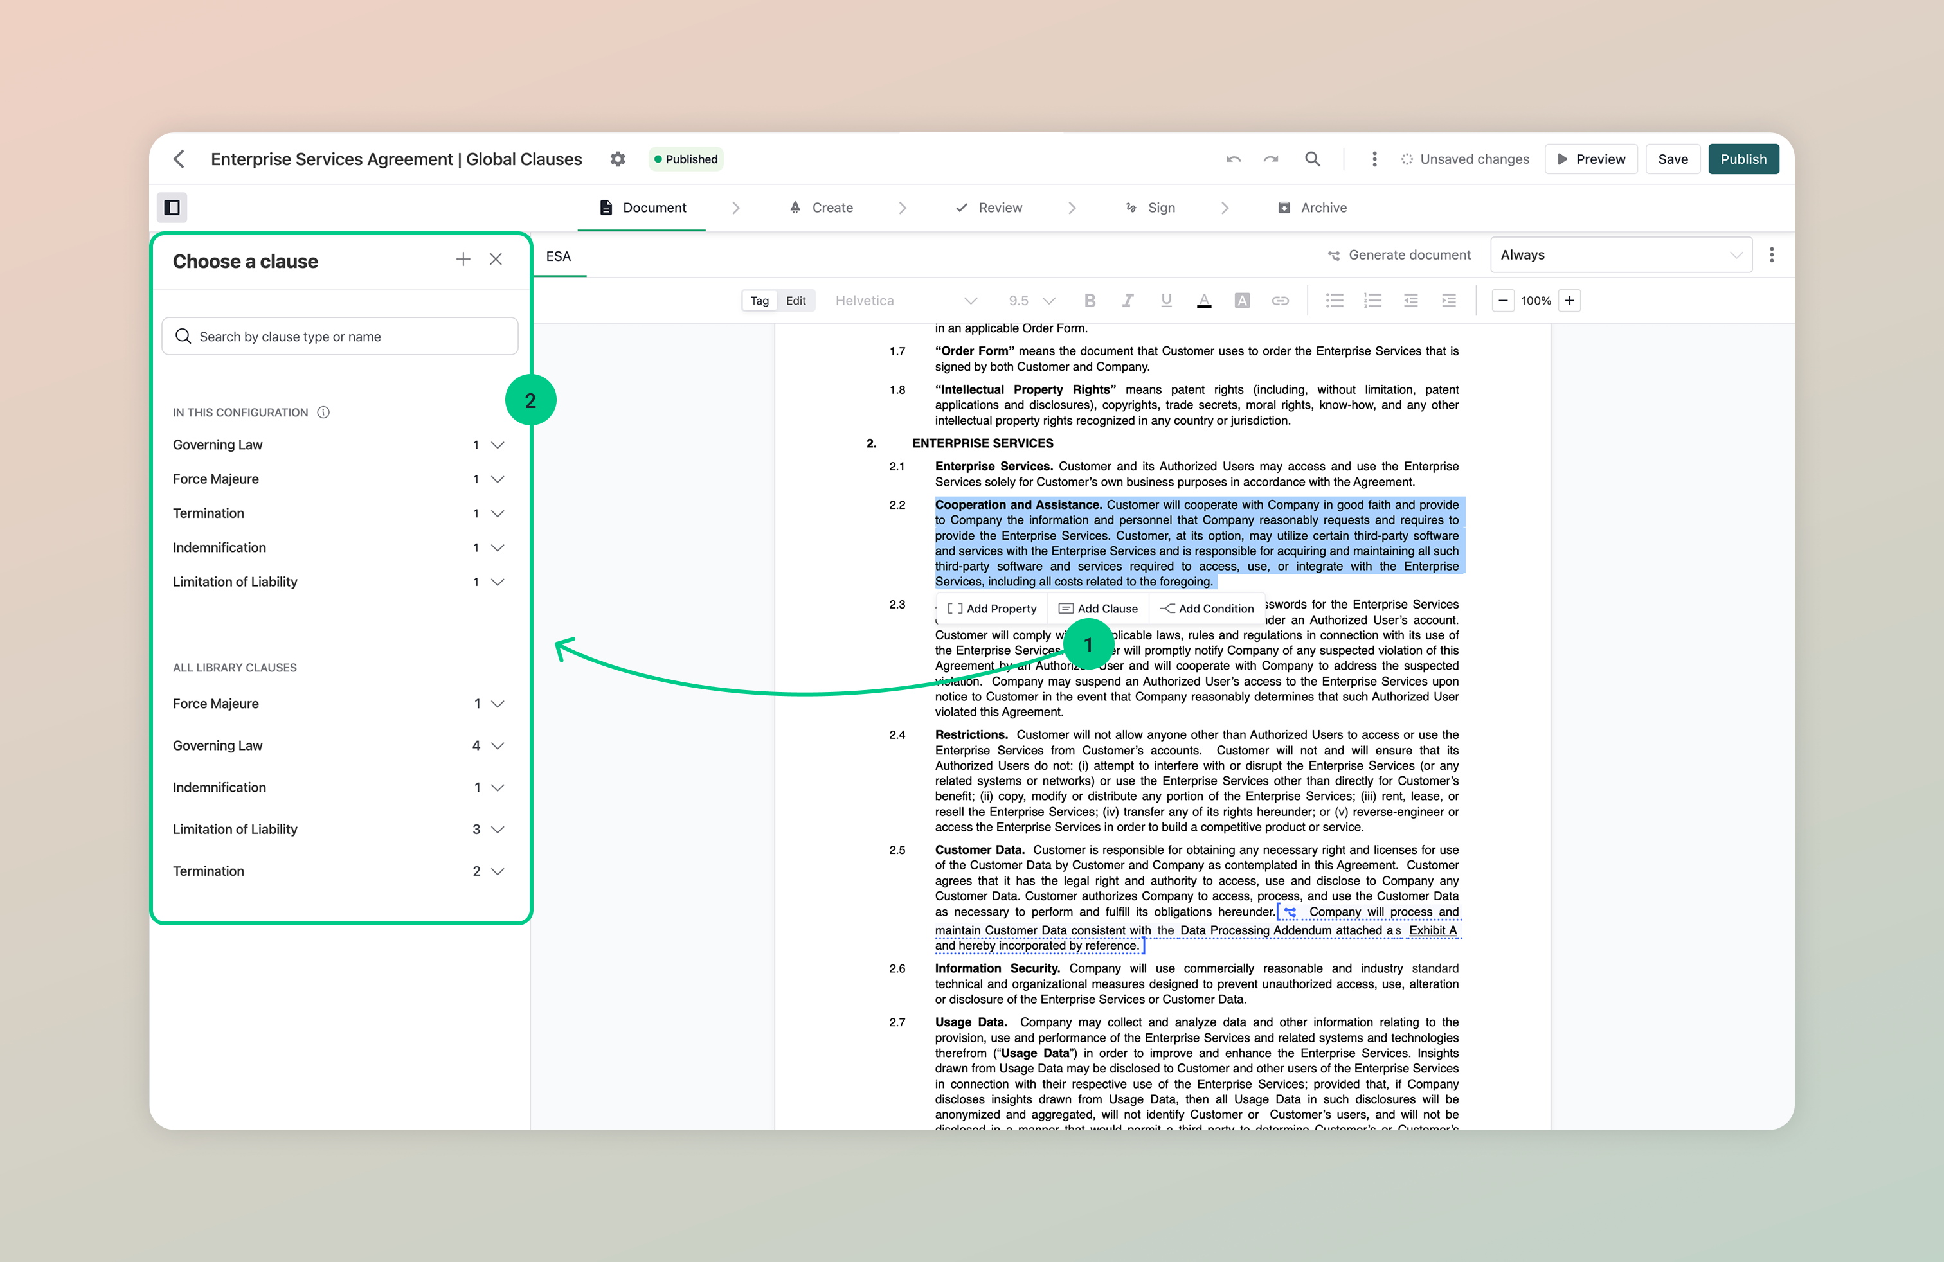This screenshot has width=1944, height=1262.
Task: Click the Search by clause type field
Action: click(340, 336)
